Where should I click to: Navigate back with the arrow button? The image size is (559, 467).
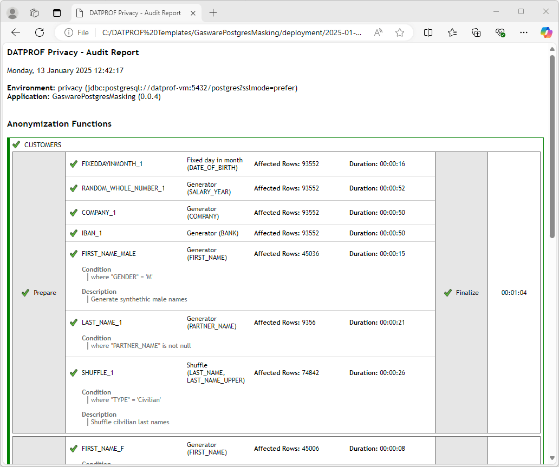coord(15,32)
